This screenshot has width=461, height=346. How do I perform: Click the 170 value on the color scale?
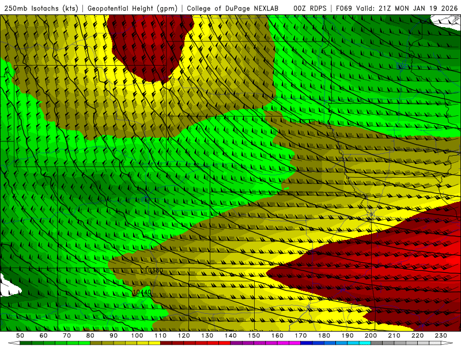tap(301, 336)
